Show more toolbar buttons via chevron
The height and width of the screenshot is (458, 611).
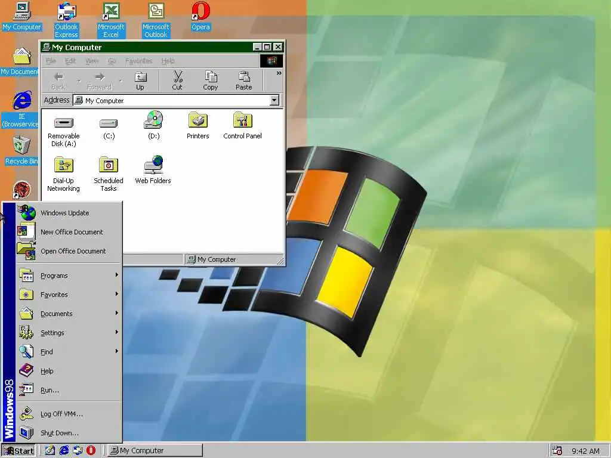pyautogui.click(x=279, y=73)
